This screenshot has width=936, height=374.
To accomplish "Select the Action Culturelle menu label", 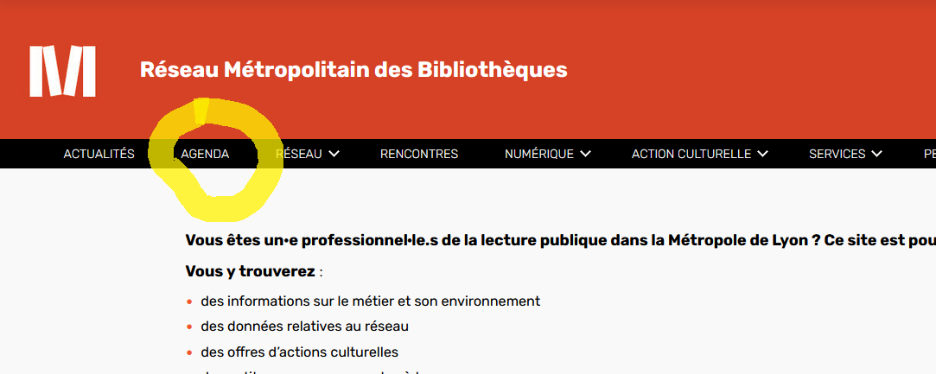I will [691, 154].
